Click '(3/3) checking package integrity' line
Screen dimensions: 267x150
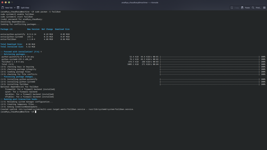pyautogui.click(x=18, y=69)
